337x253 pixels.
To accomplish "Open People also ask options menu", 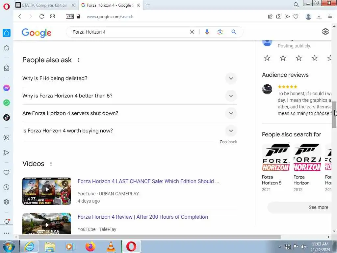I will 79,60.
